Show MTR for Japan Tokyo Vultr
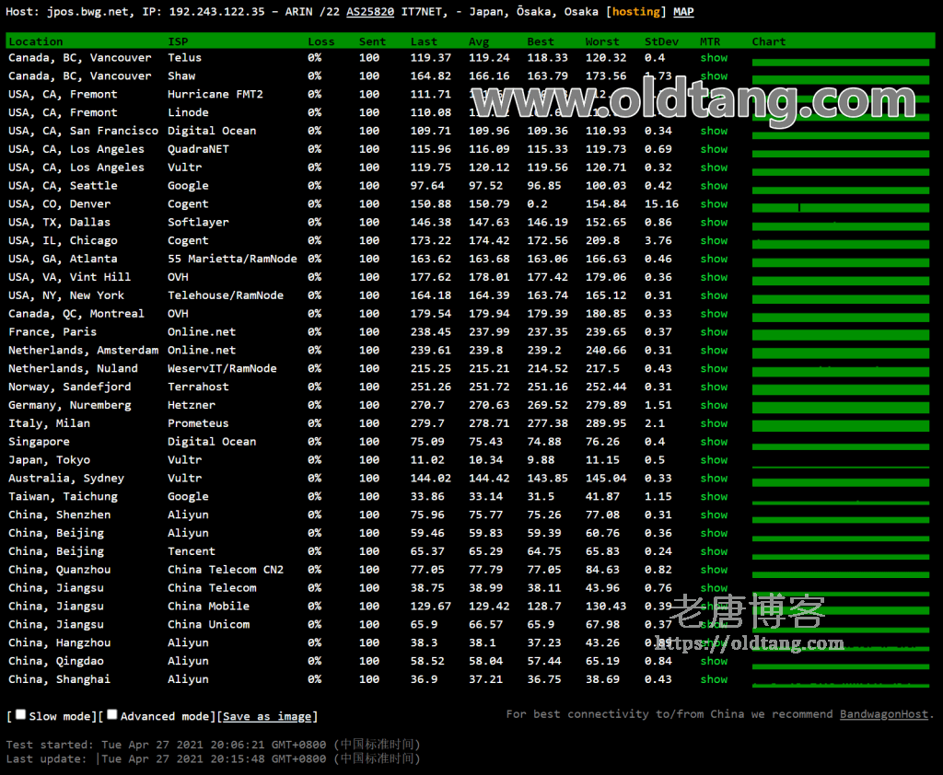This screenshot has height=775, width=943. pyautogui.click(x=714, y=459)
